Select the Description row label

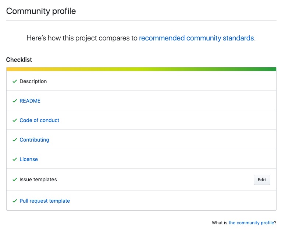(33, 81)
